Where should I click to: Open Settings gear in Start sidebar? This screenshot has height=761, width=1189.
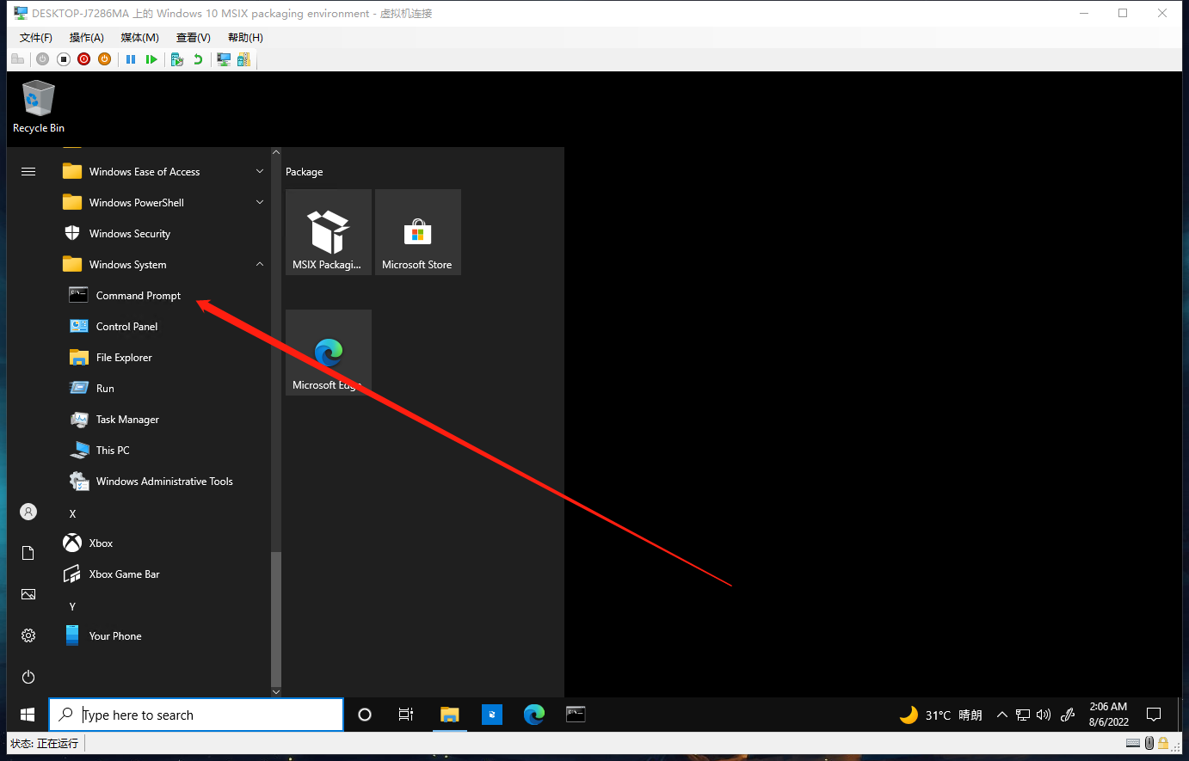click(x=28, y=635)
